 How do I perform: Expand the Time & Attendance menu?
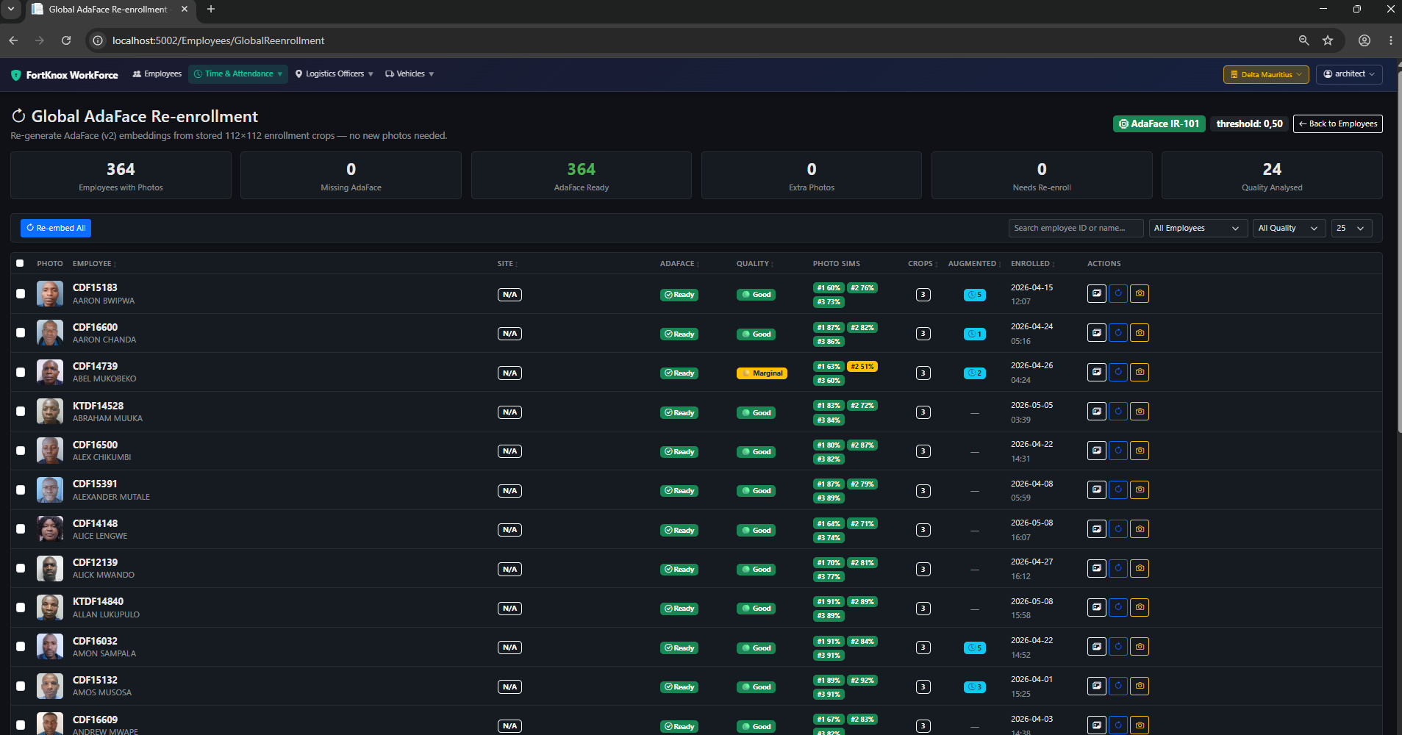coord(238,74)
